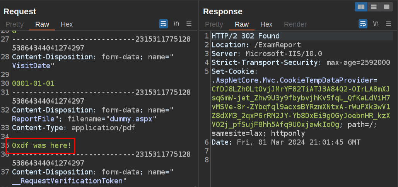
Task: Select the side-by-side layout icon
Action: coord(361,7)
